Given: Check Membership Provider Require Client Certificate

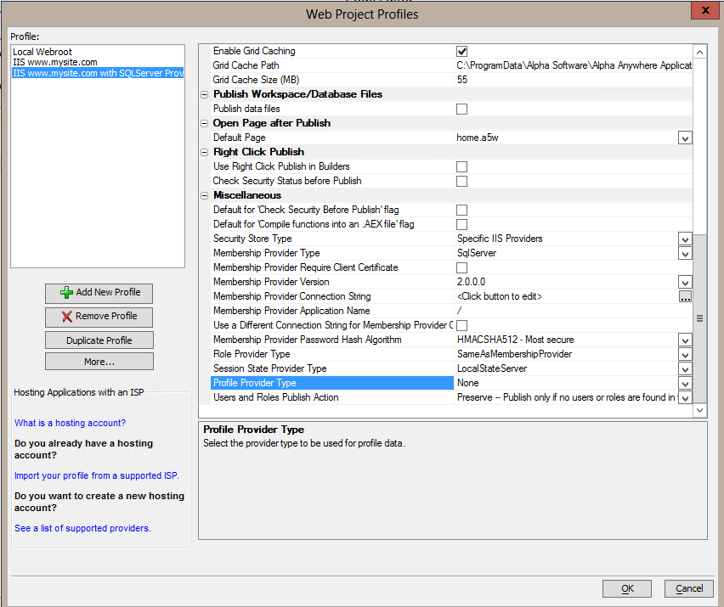Looking at the screenshot, I should [x=461, y=267].
